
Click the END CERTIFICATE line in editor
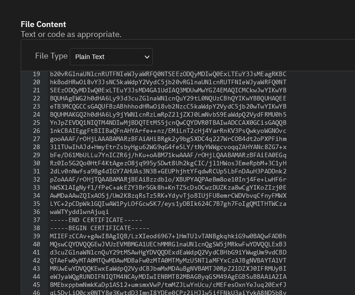[x=96, y=220]
